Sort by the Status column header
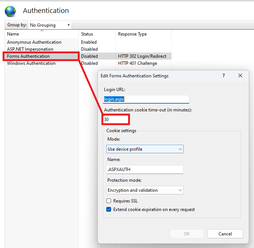This screenshot has height=248, width=254. tap(97, 34)
